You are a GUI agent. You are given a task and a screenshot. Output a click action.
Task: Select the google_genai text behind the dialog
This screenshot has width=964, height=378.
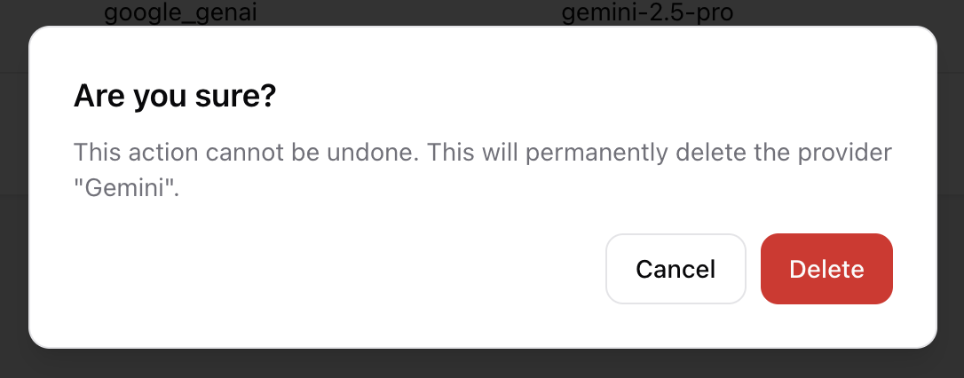pos(174,13)
